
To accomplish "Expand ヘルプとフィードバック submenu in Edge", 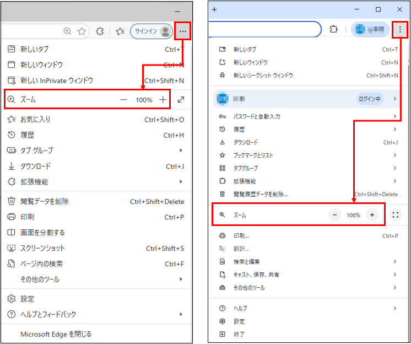I will point(181,314).
